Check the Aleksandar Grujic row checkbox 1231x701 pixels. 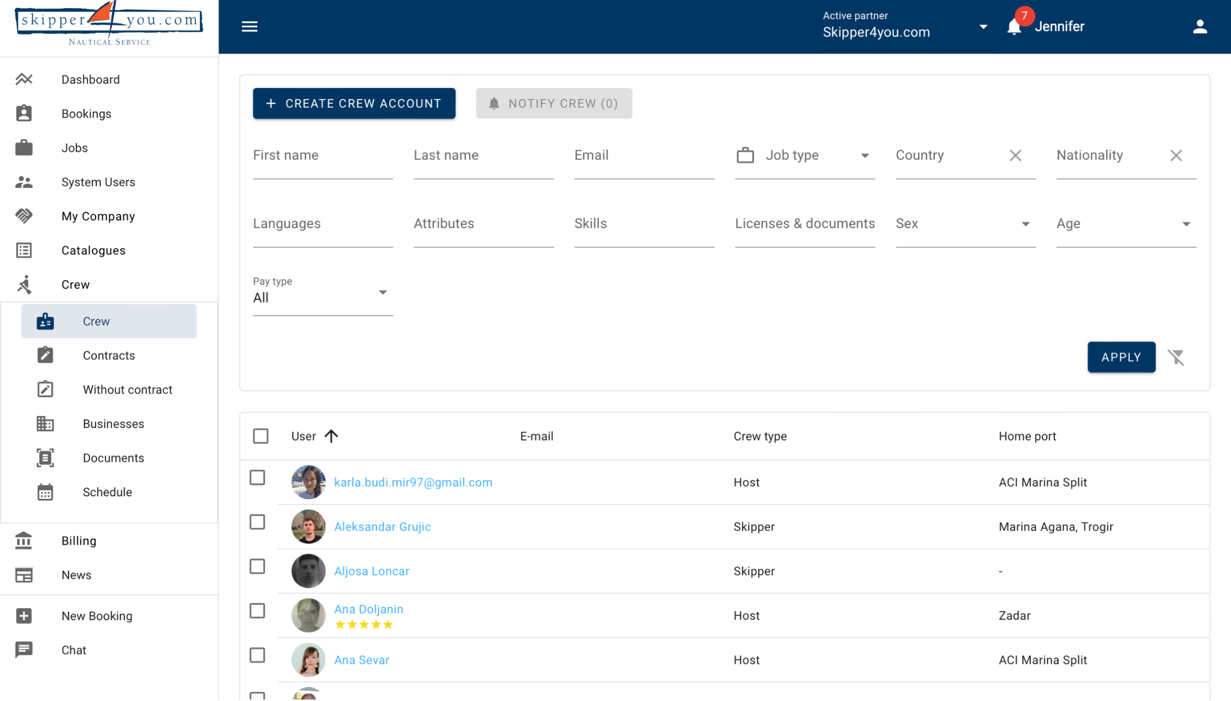coord(257,522)
